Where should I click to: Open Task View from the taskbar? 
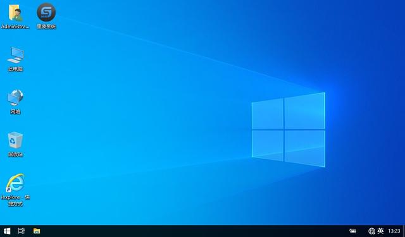tap(21, 231)
